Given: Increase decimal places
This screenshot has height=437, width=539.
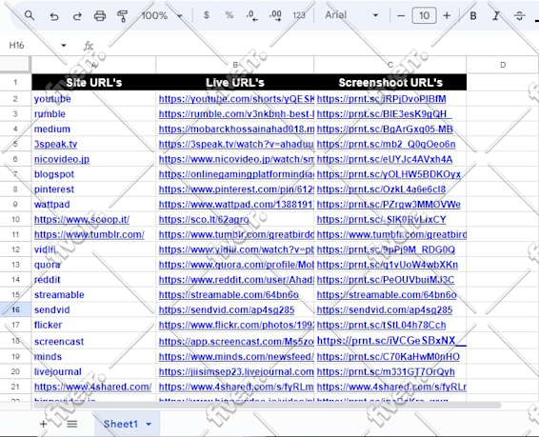Looking at the screenshot, I should pyautogui.click(x=275, y=15).
